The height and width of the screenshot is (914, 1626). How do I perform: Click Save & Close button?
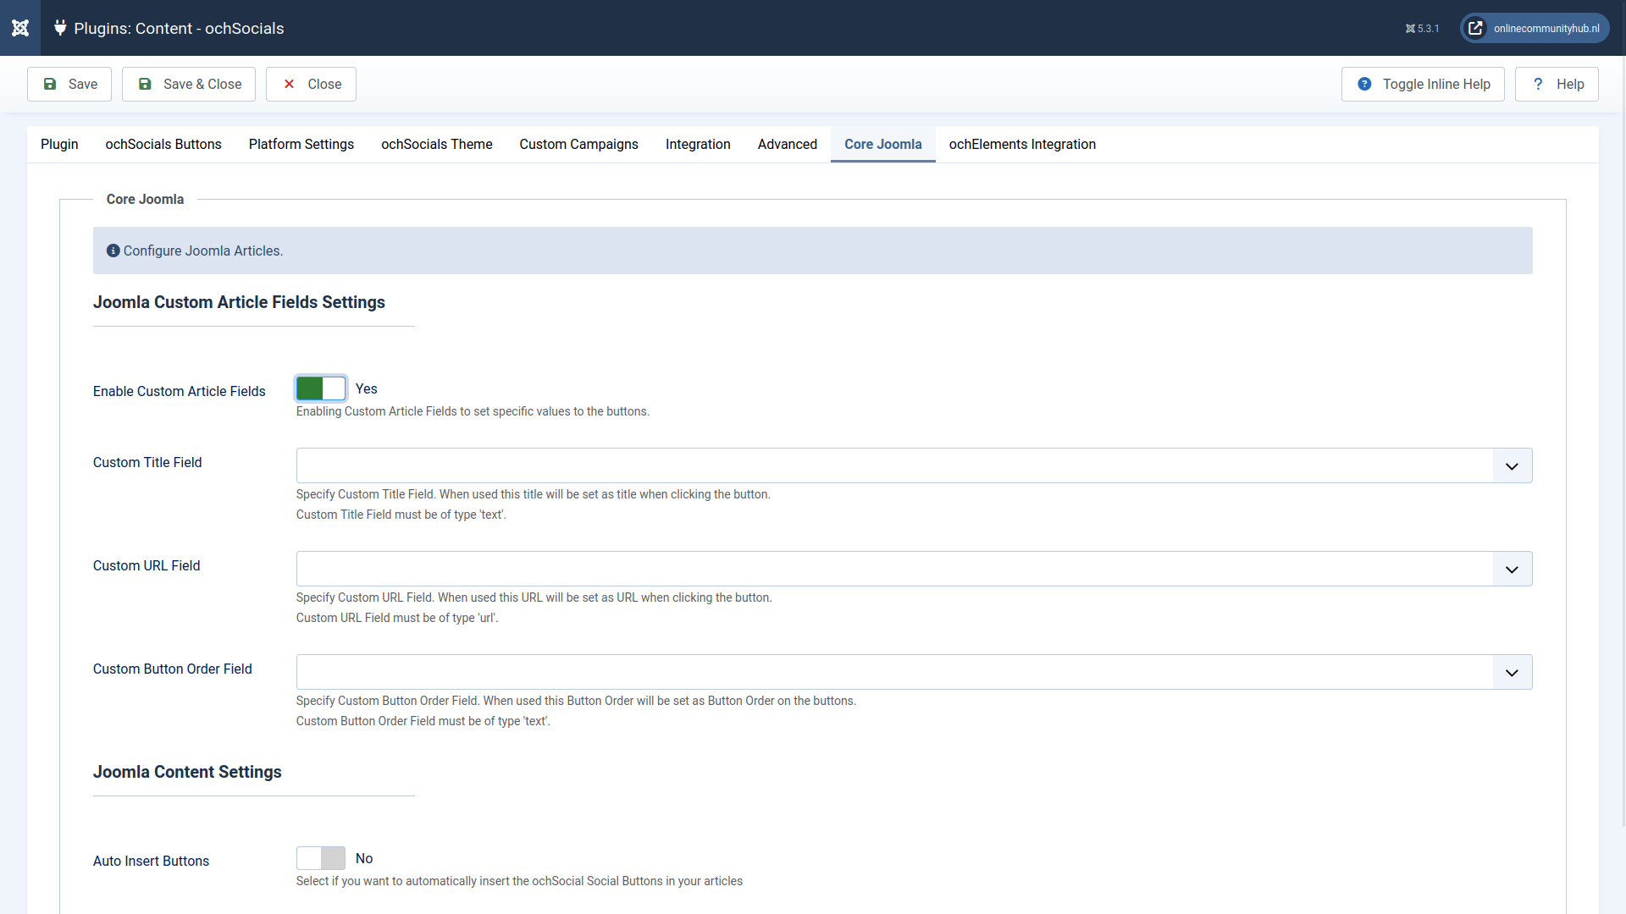coord(189,84)
